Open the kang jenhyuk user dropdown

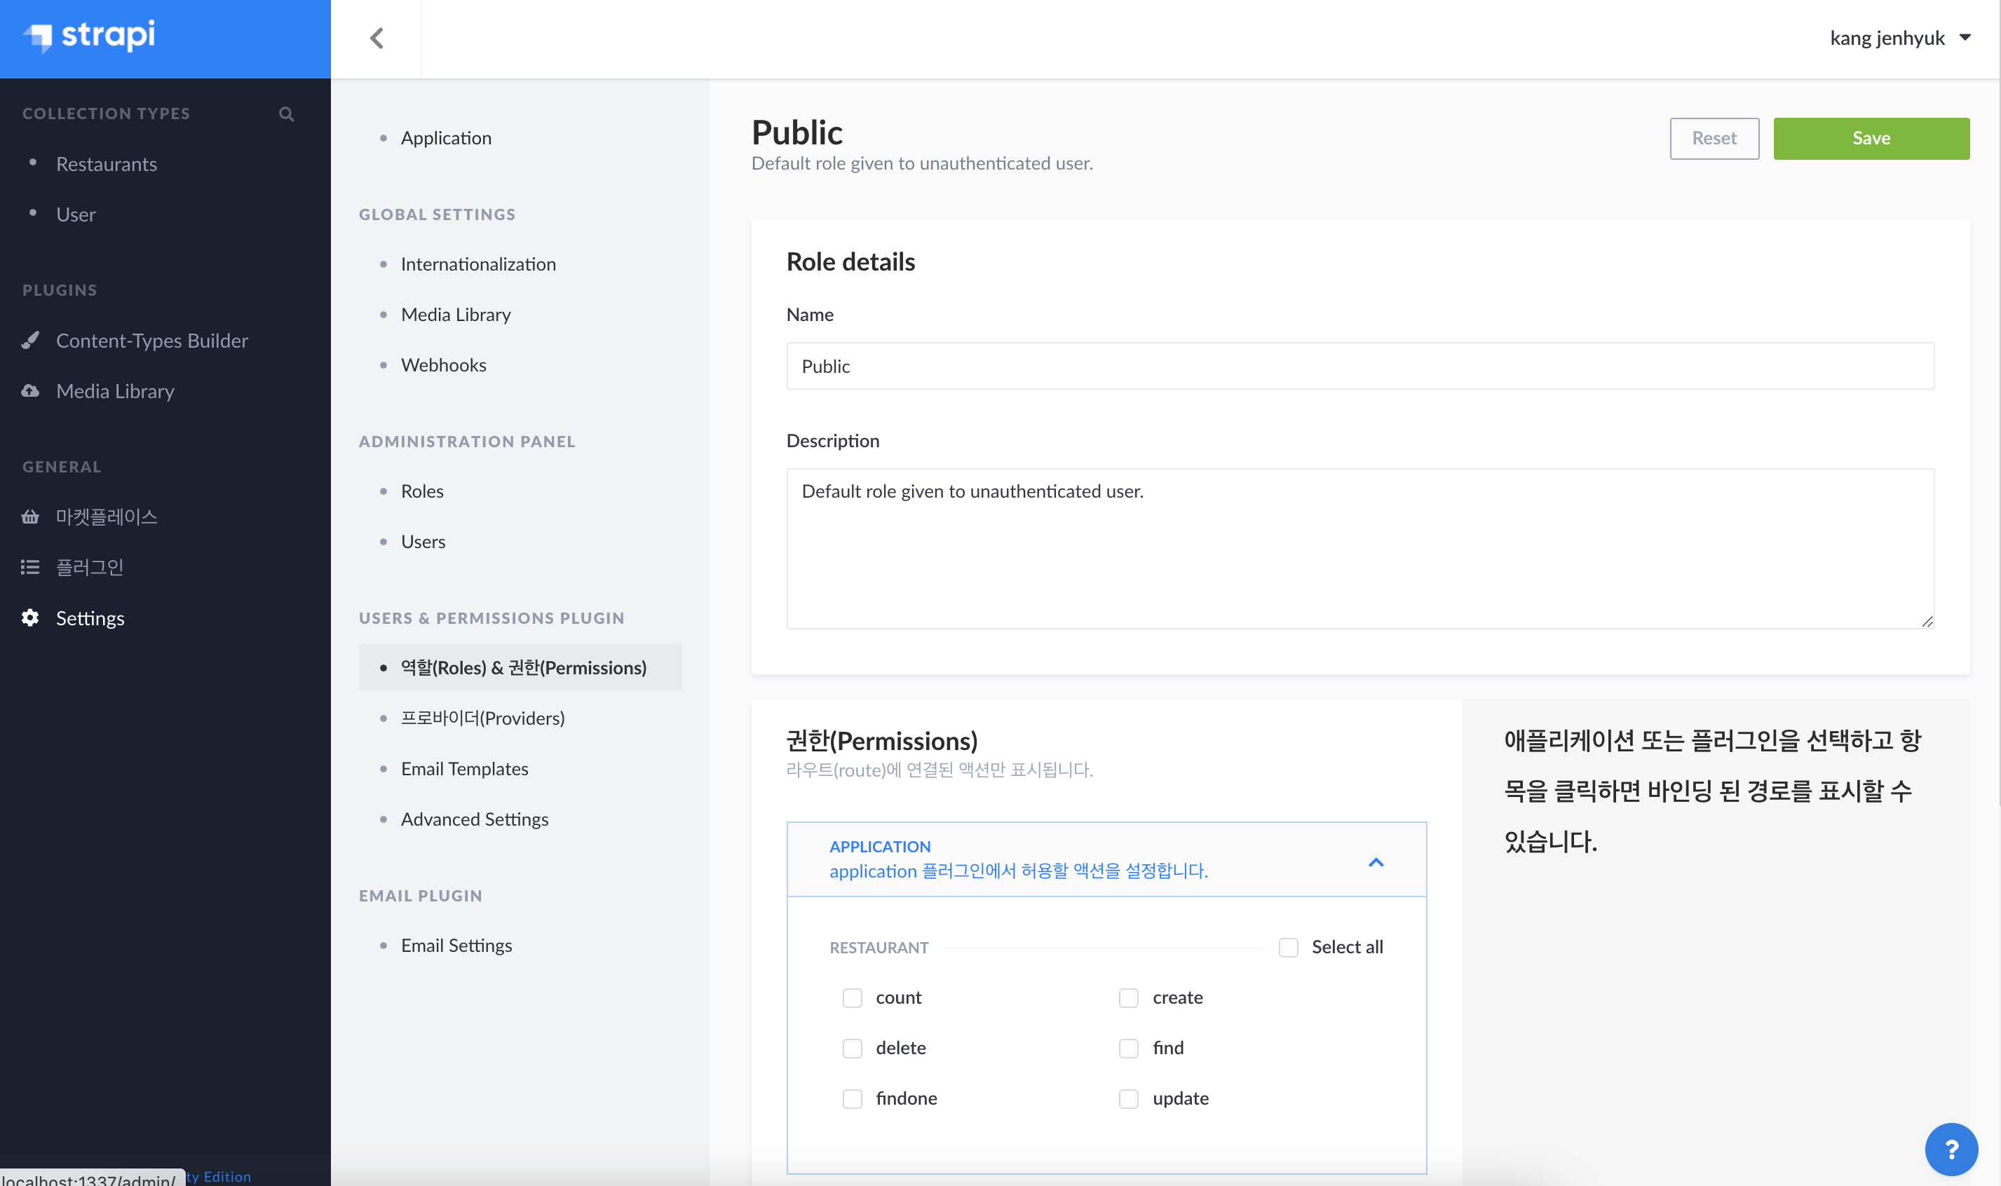tap(1899, 39)
